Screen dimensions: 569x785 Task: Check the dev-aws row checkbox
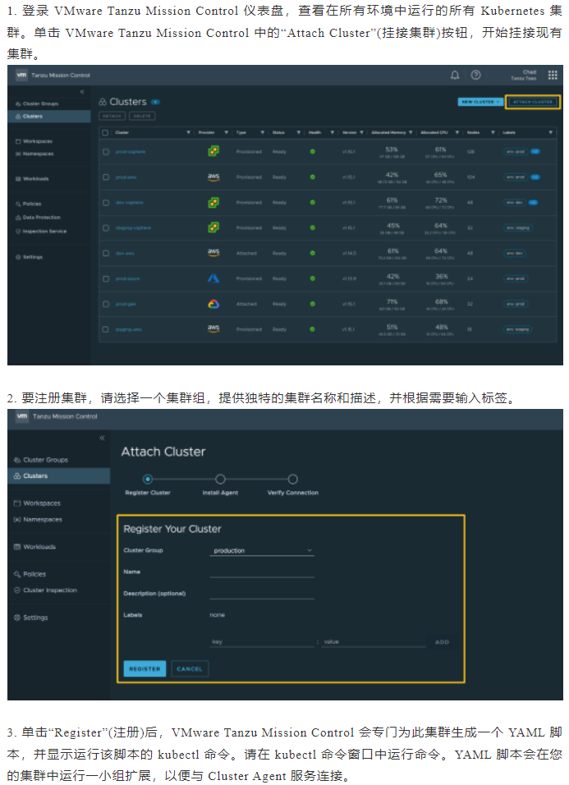106,253
